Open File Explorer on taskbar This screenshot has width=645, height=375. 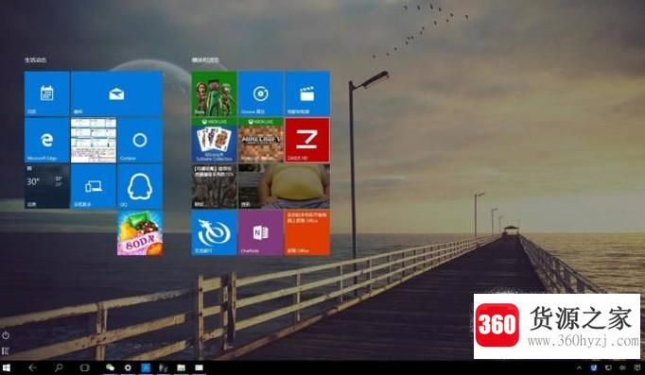pos(181,368)
